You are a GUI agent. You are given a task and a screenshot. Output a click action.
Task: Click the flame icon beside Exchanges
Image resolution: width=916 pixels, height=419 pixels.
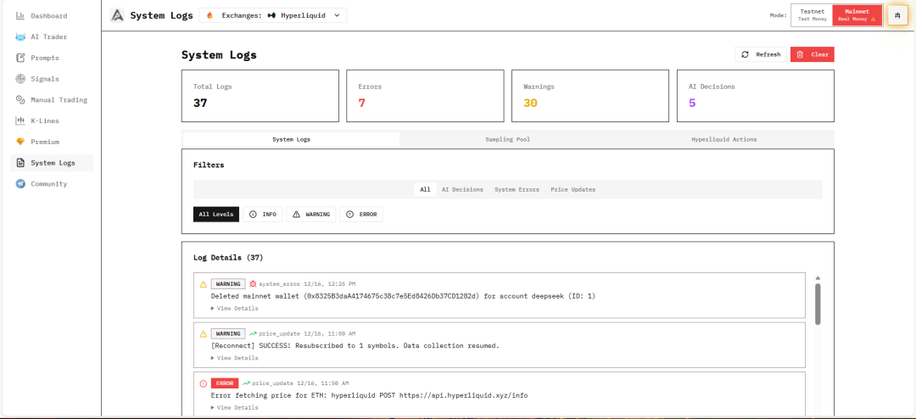tap(209, 16)
